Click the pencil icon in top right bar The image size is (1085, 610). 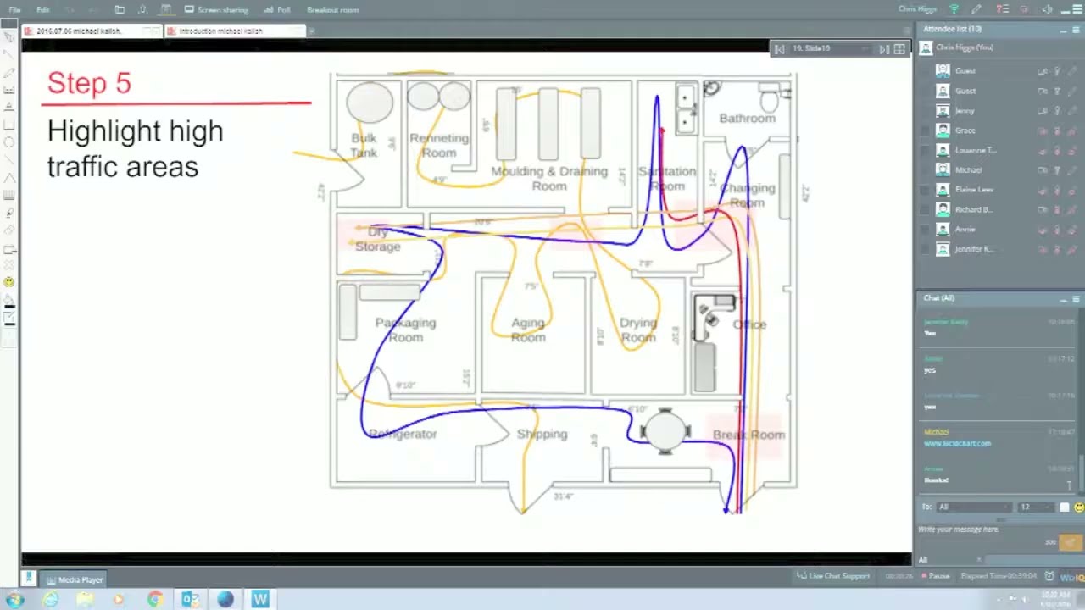pos(976,9)
